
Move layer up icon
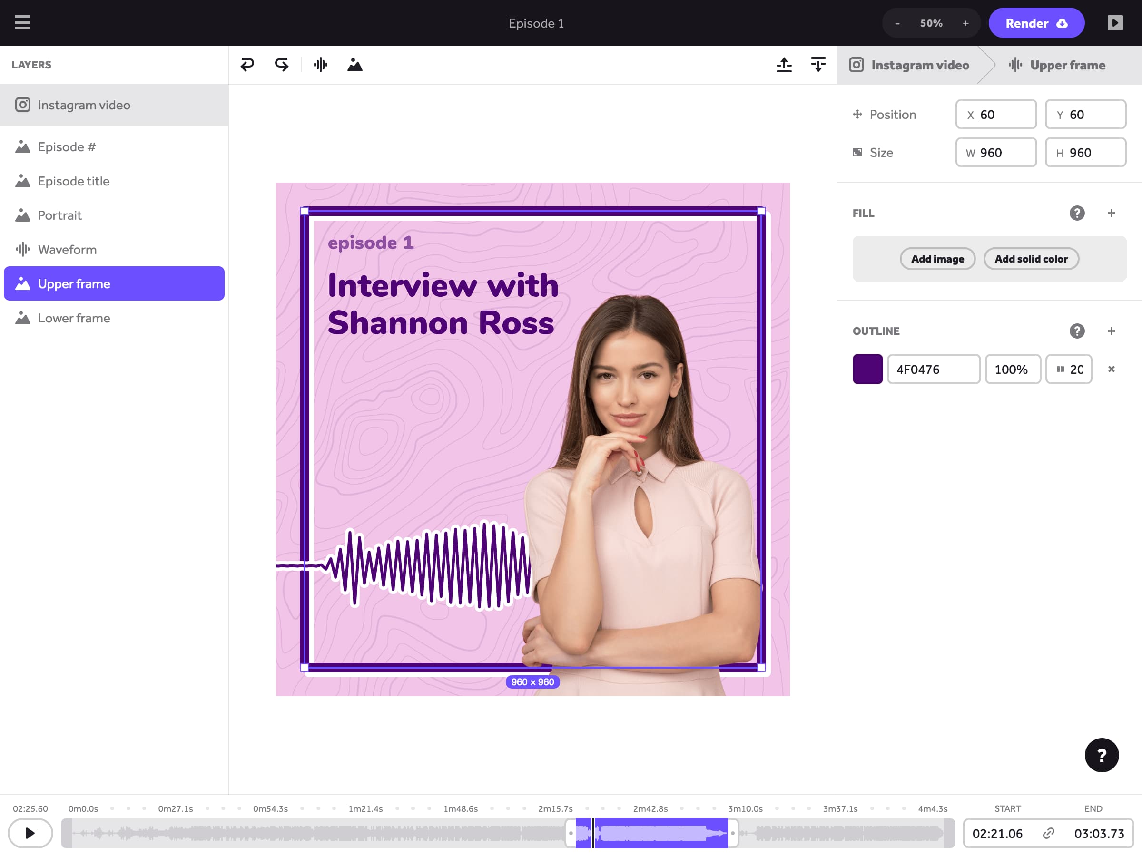[784, 65]
